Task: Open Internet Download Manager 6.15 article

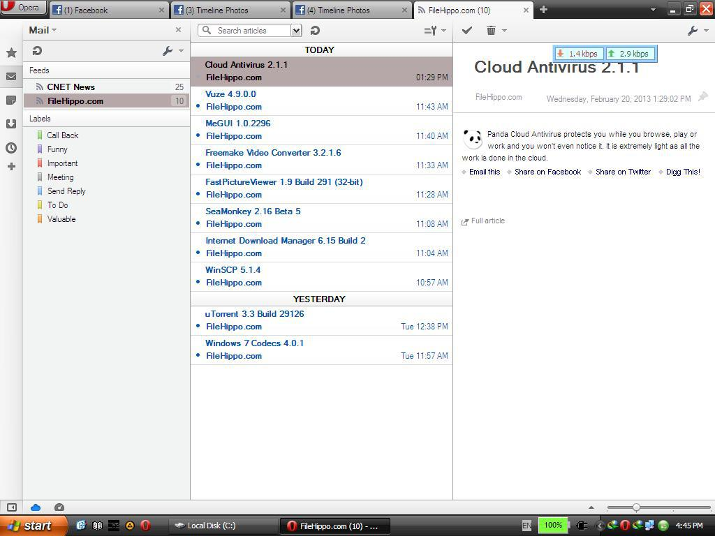Action: (321, 246)
